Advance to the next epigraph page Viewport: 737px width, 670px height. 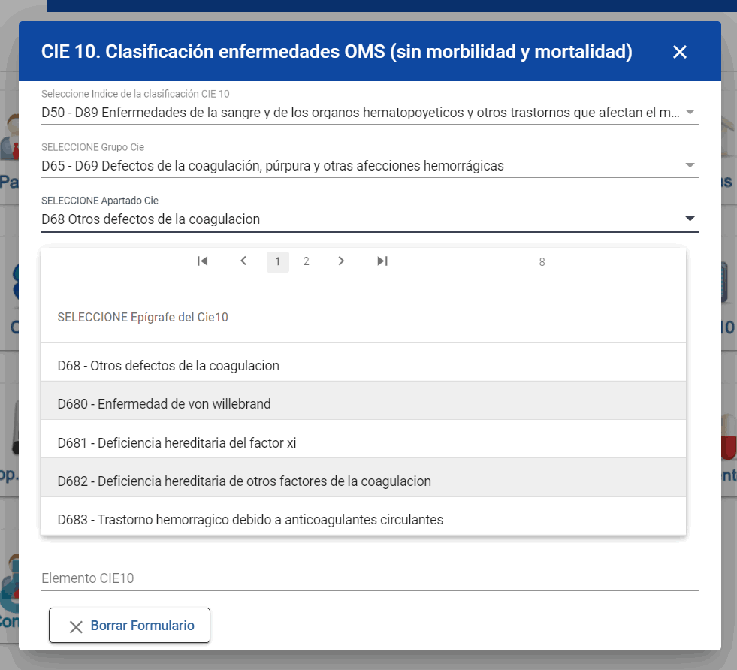[341, 261]
